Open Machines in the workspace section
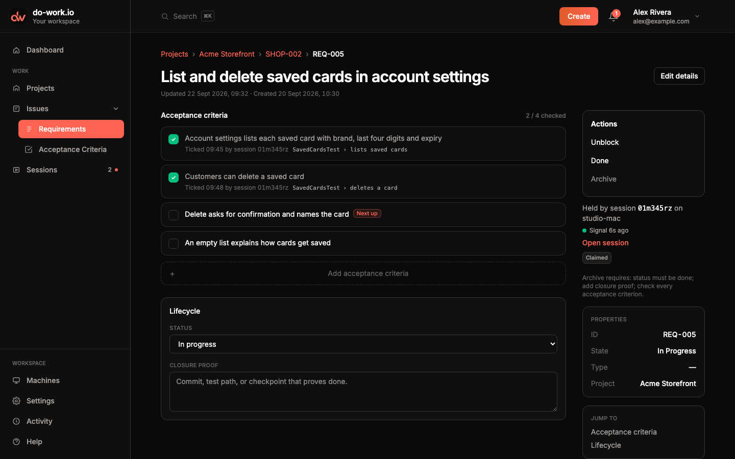The height and width of the screenshot is (459, 735). tap(65, 380)
